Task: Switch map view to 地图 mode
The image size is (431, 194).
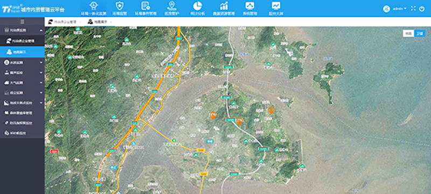Action: 408,33
